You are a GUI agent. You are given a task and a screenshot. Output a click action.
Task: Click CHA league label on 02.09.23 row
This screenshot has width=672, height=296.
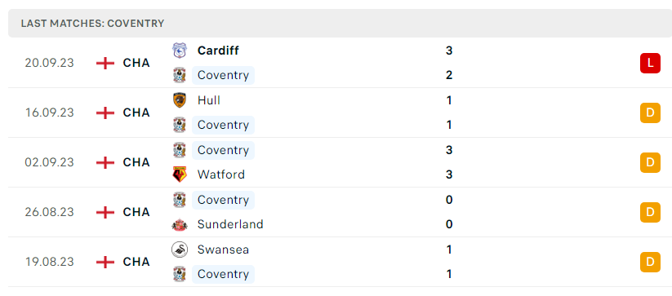point(136,162)
